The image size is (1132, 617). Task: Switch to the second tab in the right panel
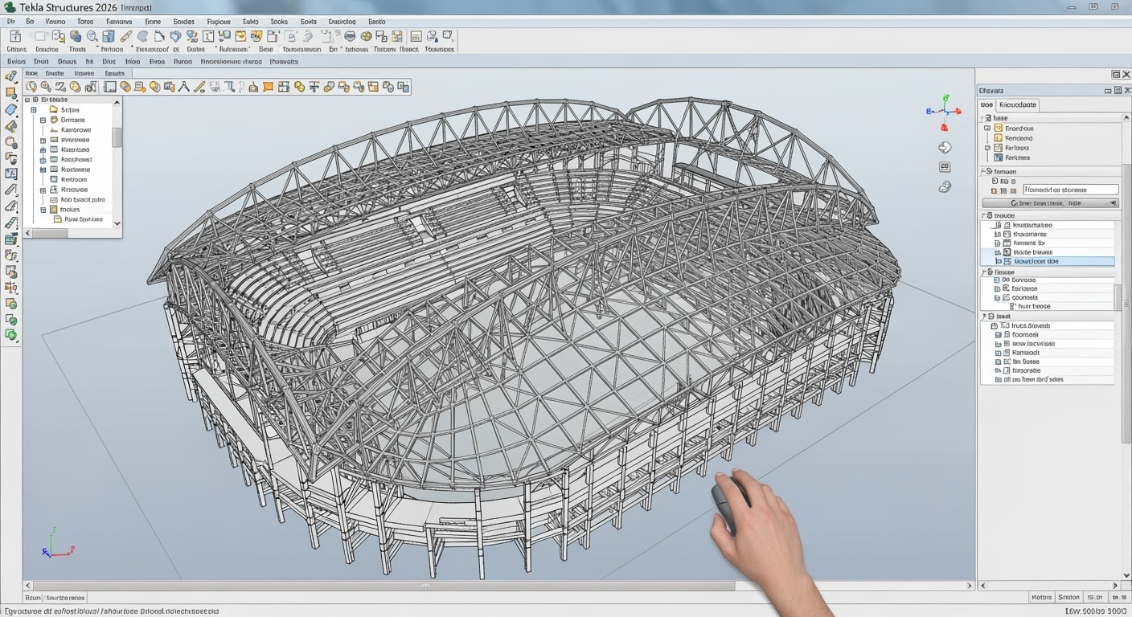click(1017, 104)
